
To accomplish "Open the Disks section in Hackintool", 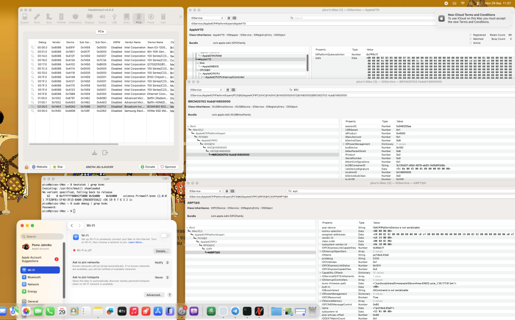I will [127, 19].
